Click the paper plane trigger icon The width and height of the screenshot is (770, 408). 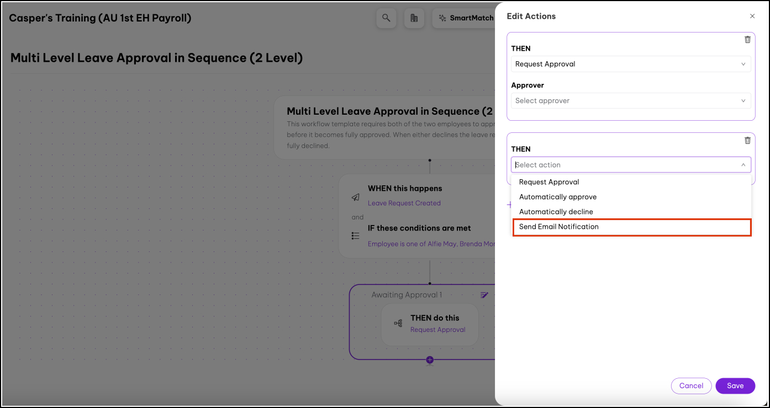356,197
